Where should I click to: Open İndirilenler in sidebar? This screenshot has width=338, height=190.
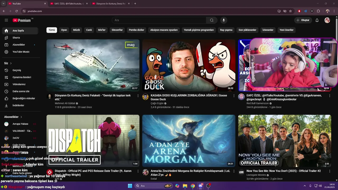pyautogui.click(x=20, y=105)
